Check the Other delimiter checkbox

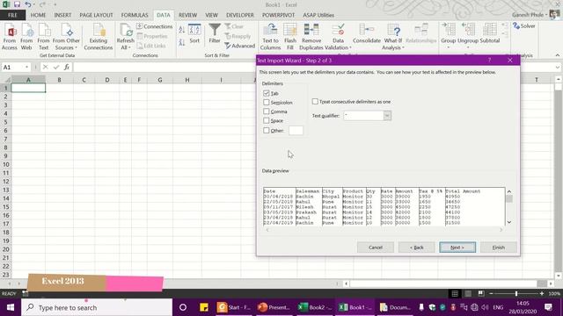click(x=266, y=131)
